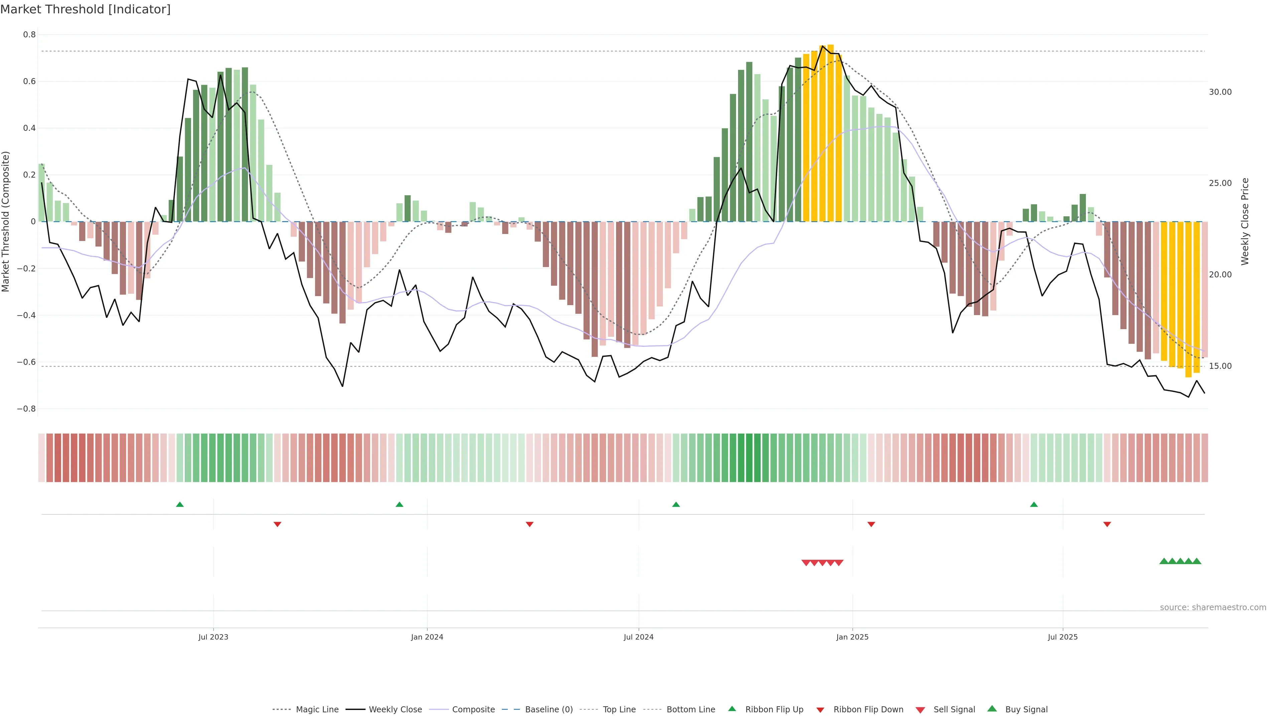This screenshot has height=721, width=1283.
Task: Click the darkest green cell in the ribbon heat strip
Action: click(x=749, y=457)
